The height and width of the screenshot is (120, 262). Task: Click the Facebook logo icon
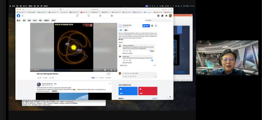18,16
